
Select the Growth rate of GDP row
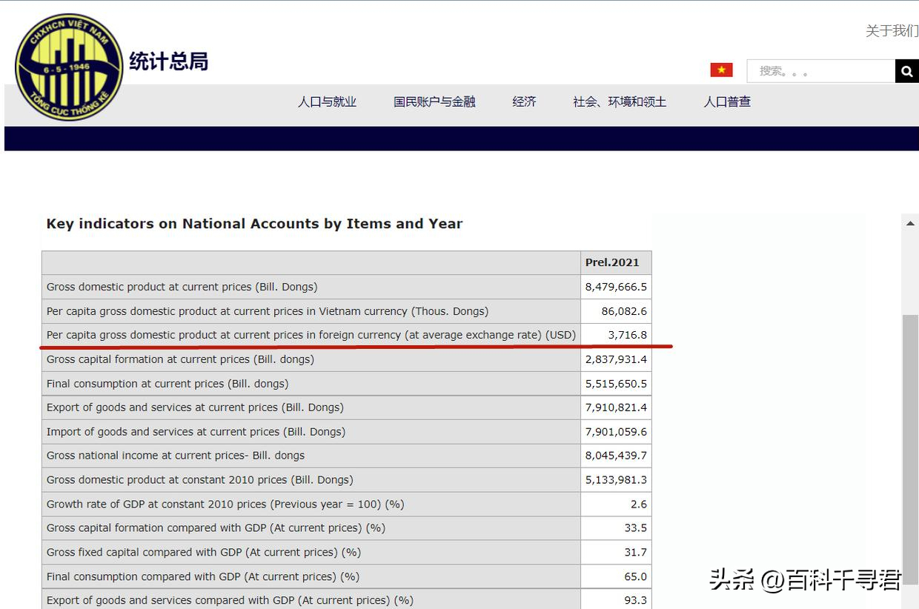tap(225, 504)
